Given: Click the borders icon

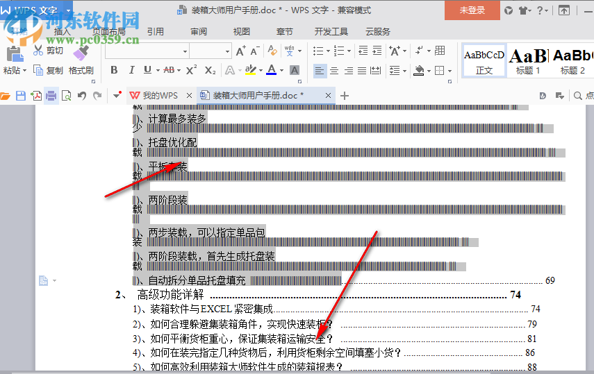Looking at the screenshot, I should click(x=440, y=70).
